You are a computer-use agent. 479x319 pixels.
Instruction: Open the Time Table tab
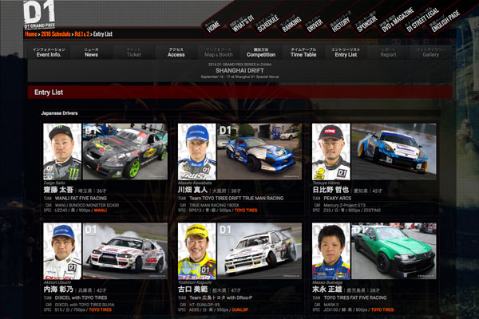pyautogui.click(x=303, y=53)
